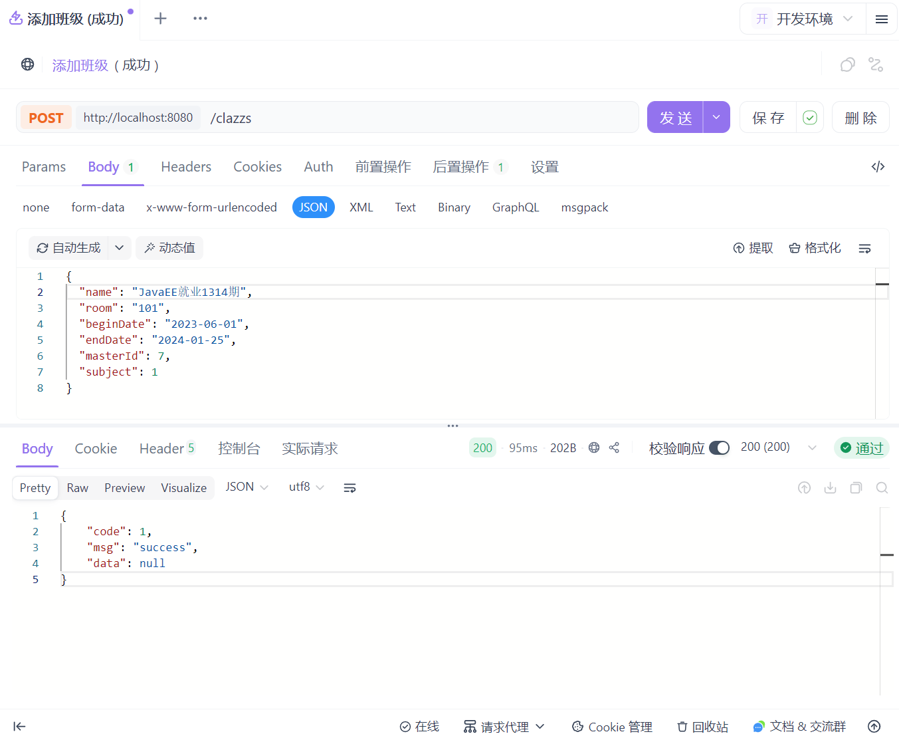Open the hamburger menu at top right
The height and width of the screenshot is (740, 899).
(x=882, y=19)
